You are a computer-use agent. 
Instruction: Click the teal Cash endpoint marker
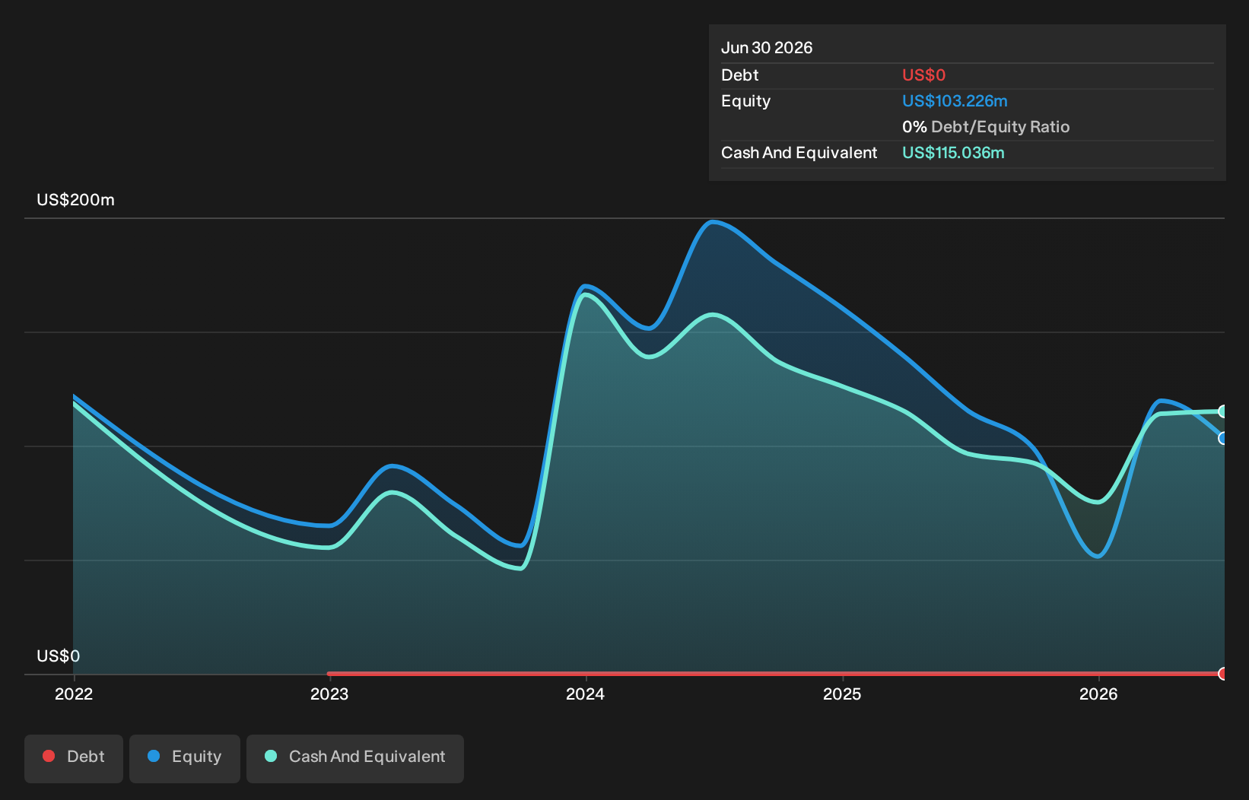point(1223,411)
